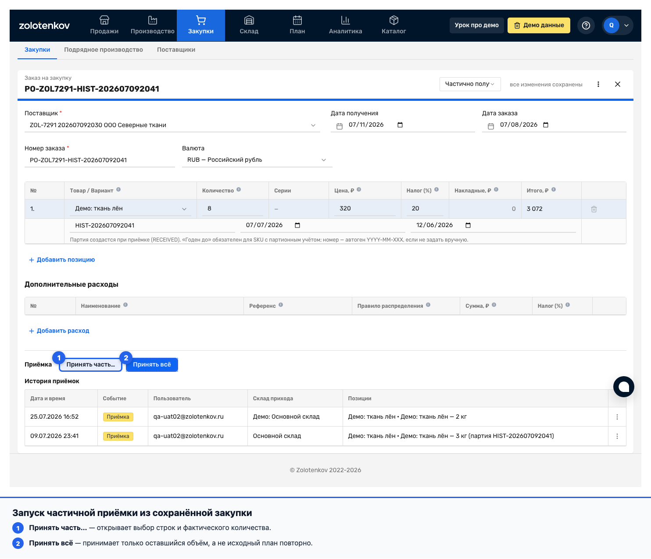Switch to Подрядное производство tab
651x559 pixels.
104,50
